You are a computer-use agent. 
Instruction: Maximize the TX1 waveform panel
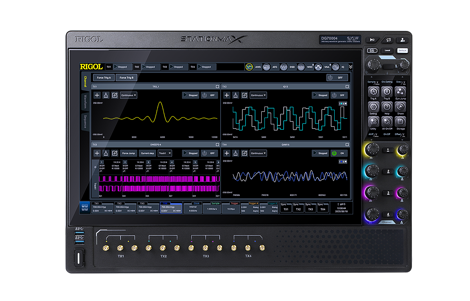(x=217, y=87)
